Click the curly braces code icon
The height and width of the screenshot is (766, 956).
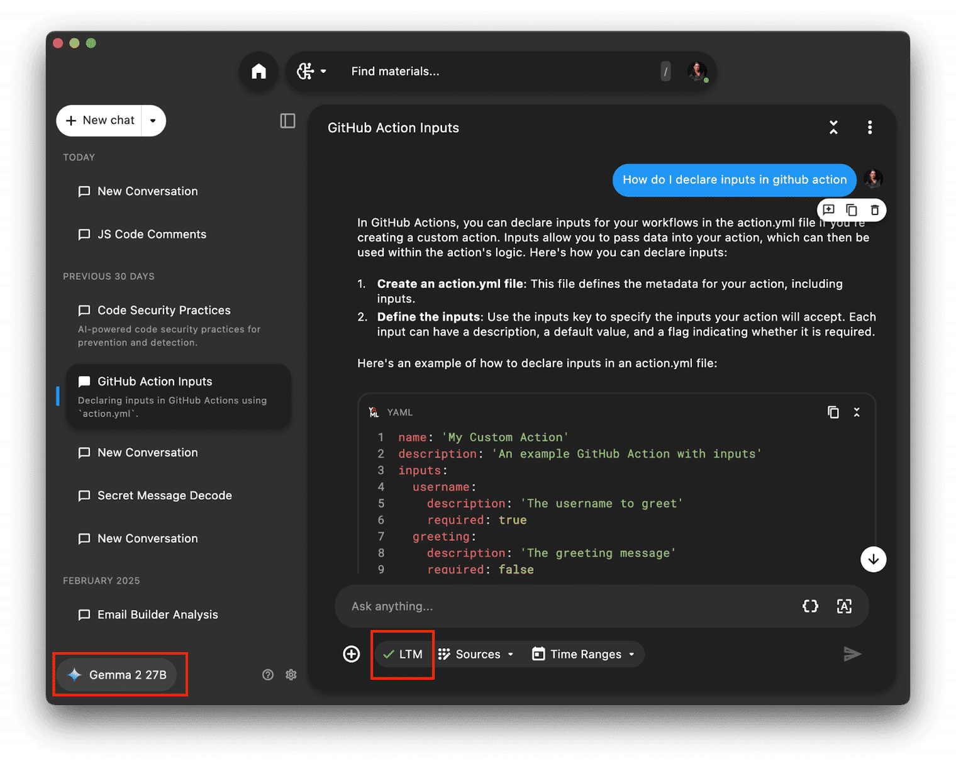tap(811, 606)
